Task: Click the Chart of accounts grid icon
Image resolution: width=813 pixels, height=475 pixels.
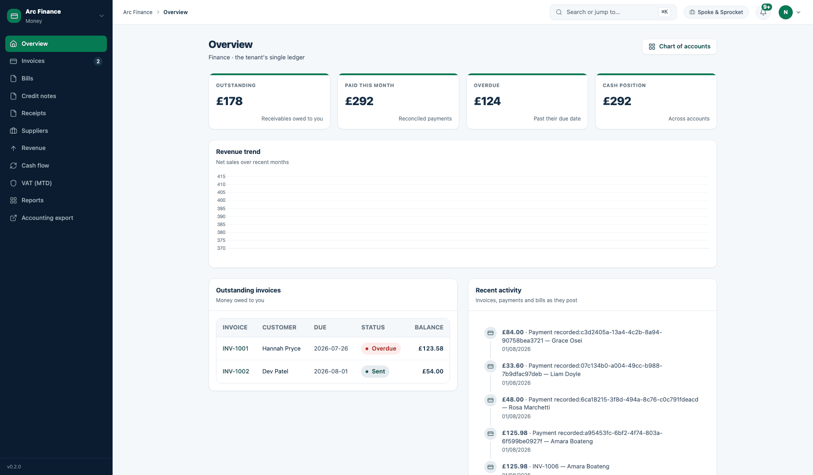Action: [x=652, y=47]
